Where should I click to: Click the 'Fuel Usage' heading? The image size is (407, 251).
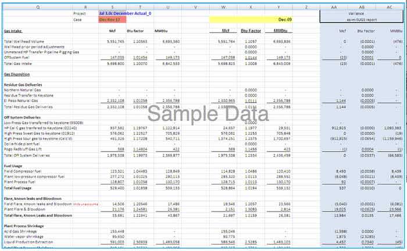(13, 166)
